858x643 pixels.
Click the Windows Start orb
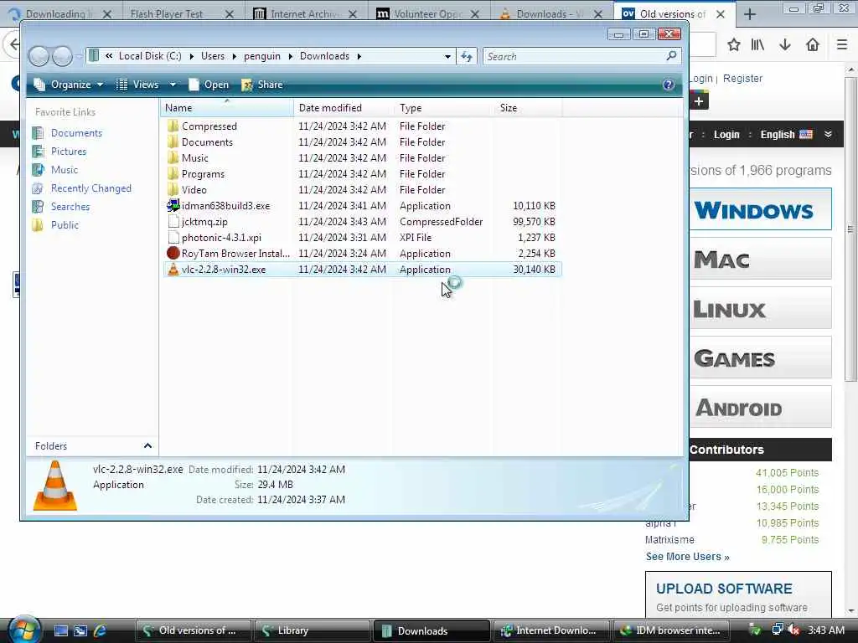23,630
